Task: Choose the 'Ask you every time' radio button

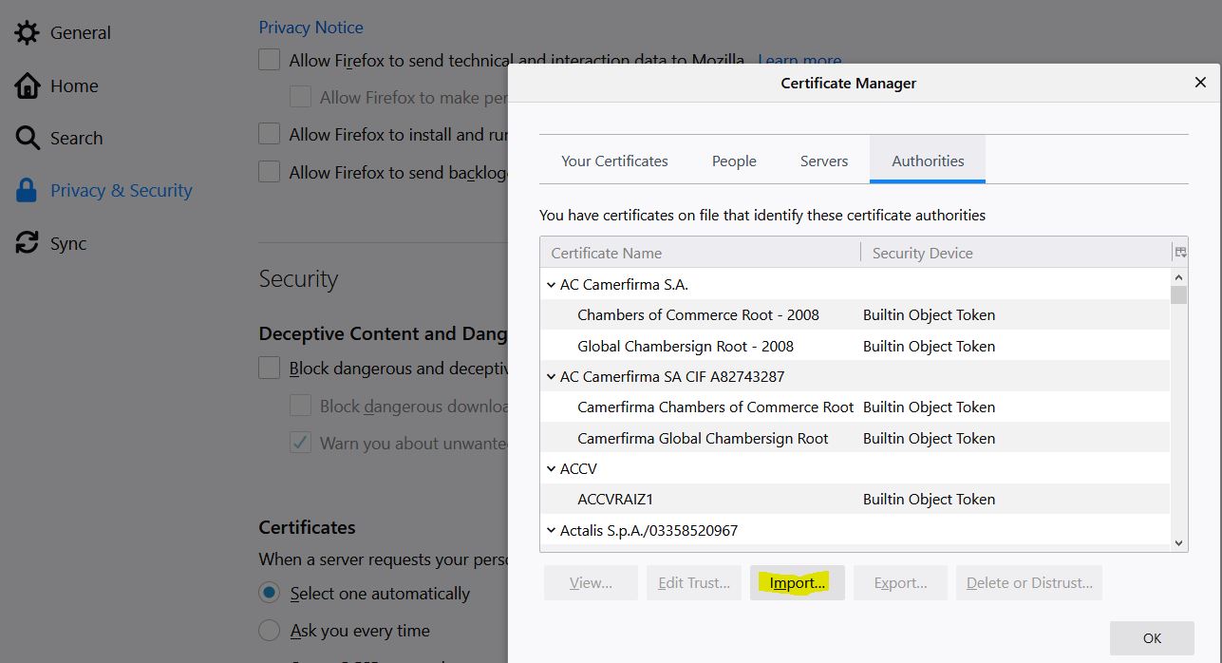Action: (270, 631)
